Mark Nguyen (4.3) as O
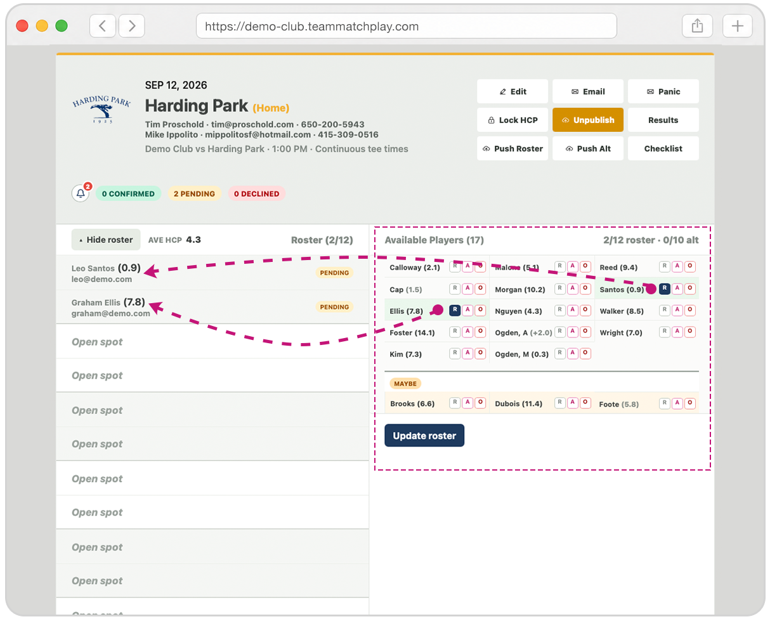The image size is (770, 619). (x=585, y=311)
